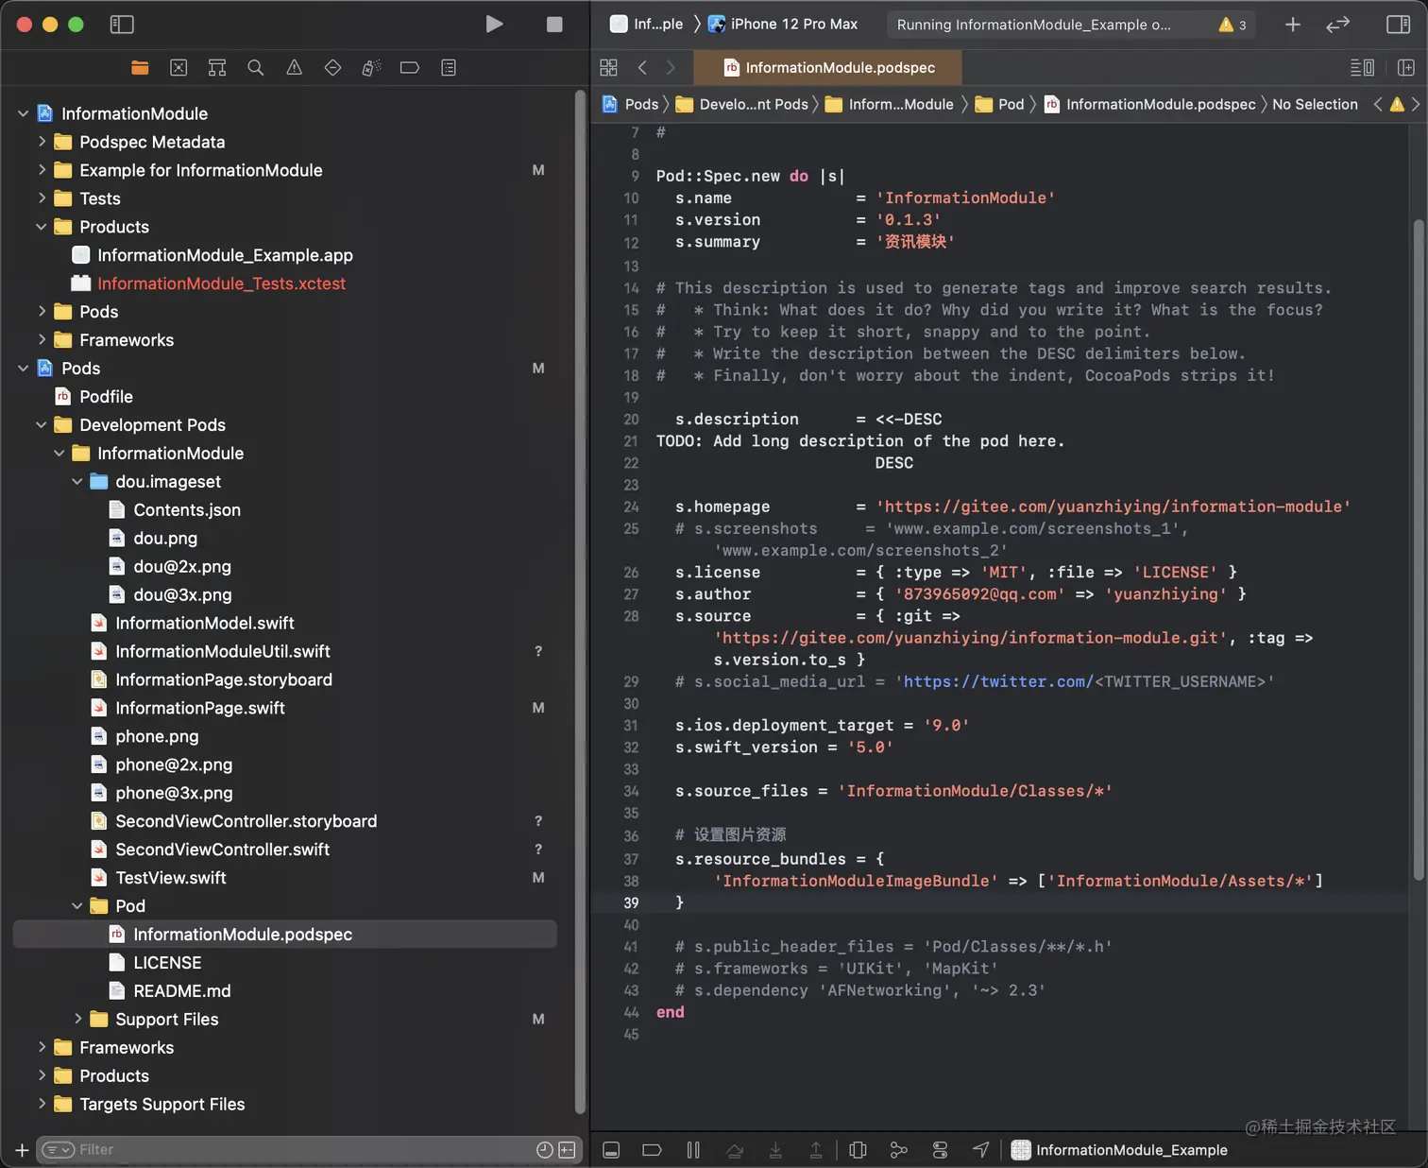Open the Find navigator magnifier icon
This screenshot has height=1168, width=1428.
pos(256,67)
